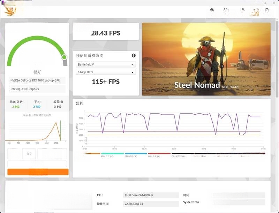
Task: Maximize the 3DMark window
Action: point(265,3)
